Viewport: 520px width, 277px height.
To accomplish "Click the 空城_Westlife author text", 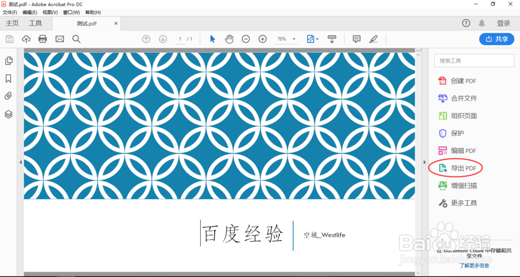I will [x=324, y=235].
